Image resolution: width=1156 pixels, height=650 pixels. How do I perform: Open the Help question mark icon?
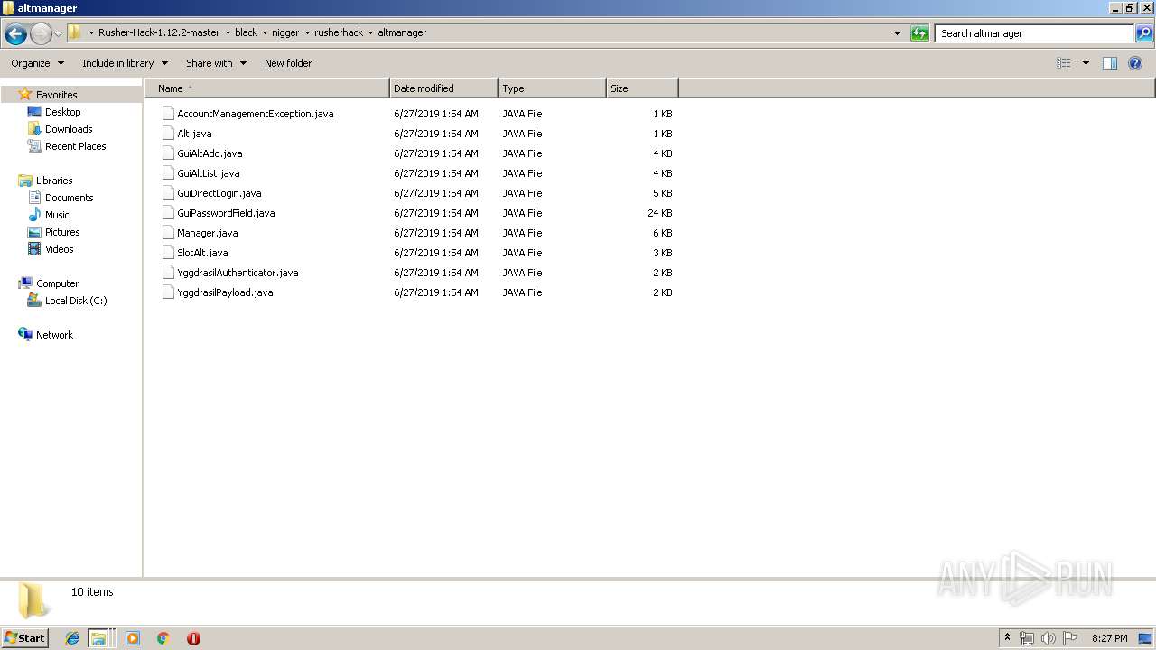click(x=1135, y=63)
